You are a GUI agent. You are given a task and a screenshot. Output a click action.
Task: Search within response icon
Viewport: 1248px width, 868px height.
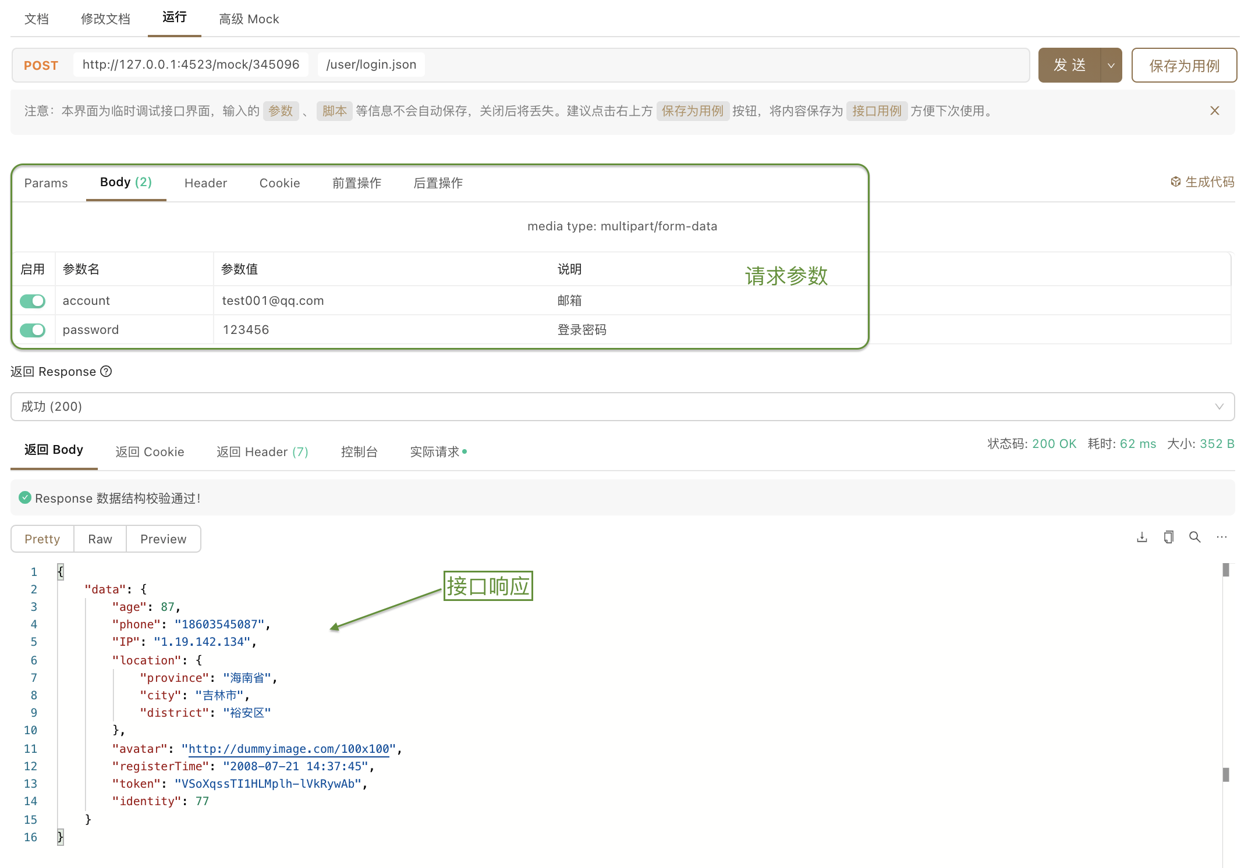tap(1195, 538)
